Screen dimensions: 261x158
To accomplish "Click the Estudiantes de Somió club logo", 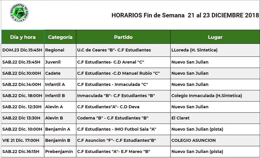I will (19, 13).
